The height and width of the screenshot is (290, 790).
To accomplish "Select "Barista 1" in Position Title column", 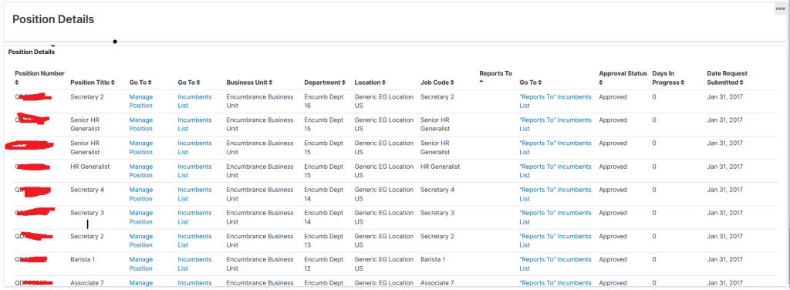I will 83,260.
